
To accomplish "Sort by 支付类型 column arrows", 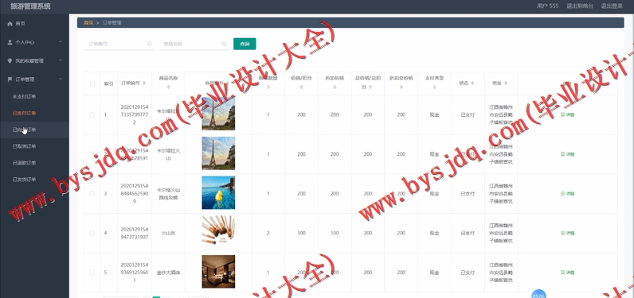I will (x=434, y=87).
